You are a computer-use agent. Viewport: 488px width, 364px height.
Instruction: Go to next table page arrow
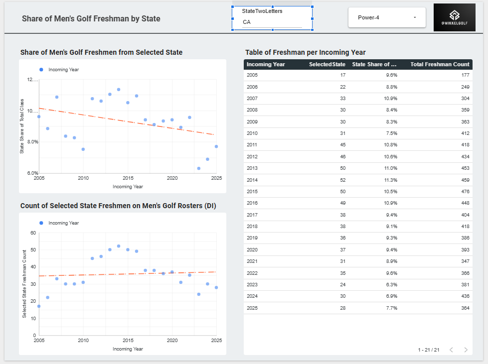[466, 350]
